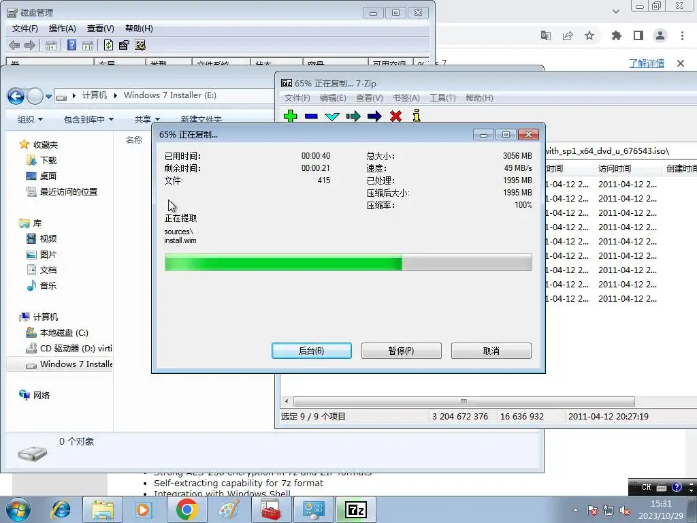Open Disk Management 操作(A) menu
This screenshot has height=523, width=697.
point(62,29)
